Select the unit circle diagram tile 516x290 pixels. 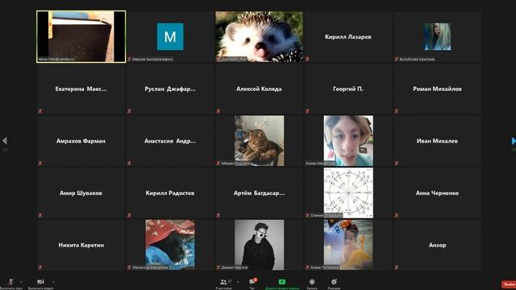(x=348, y=193)
